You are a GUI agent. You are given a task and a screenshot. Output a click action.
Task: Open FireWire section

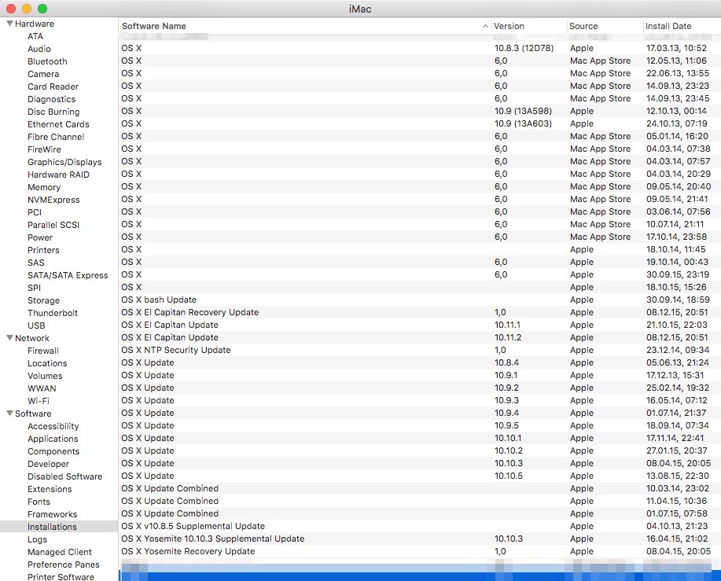tap(44, 149)
